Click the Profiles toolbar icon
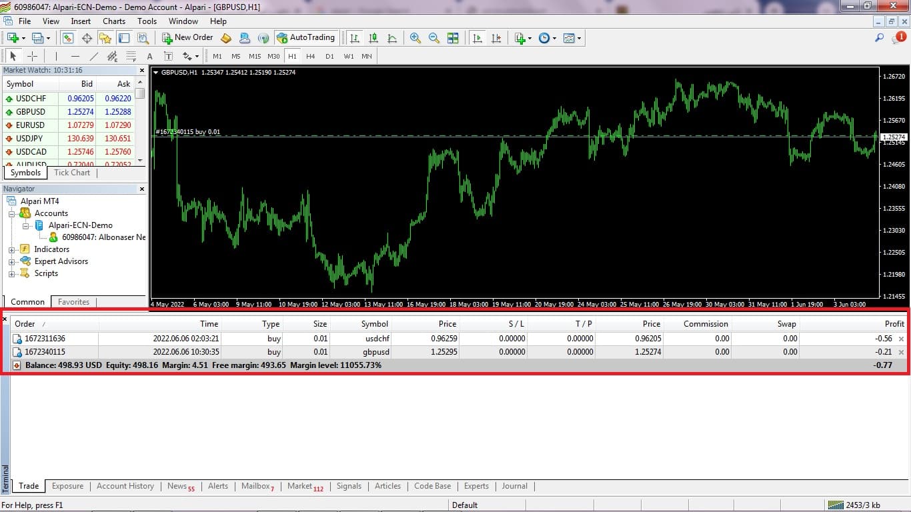Screen dimensions: 911x512 point(37,38)
